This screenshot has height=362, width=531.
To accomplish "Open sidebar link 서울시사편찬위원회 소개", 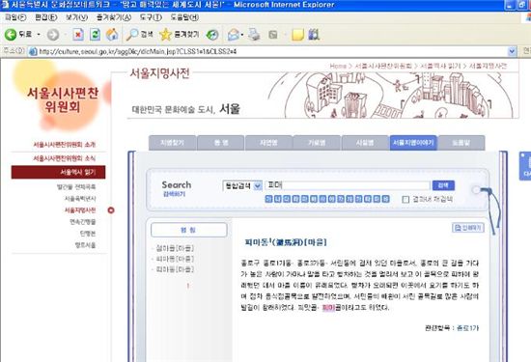I will (x=65, y=145).
